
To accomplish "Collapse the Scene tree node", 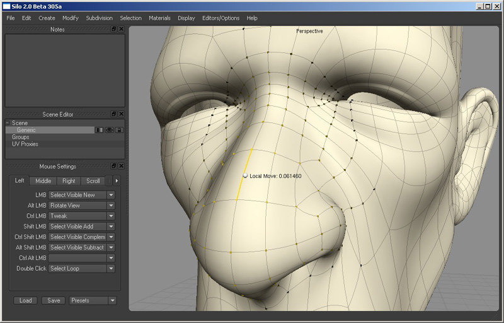I will click(8, 123).
